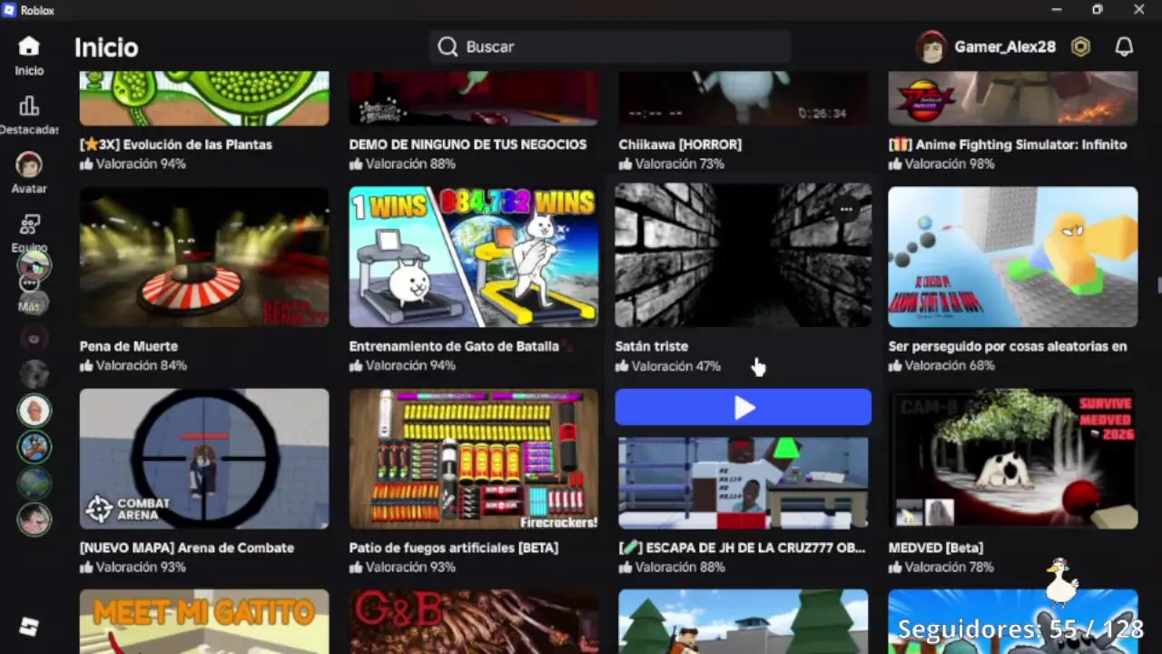Open Destacadas charts in sidebar
This screenshot has width=1162, height=654.
coord(29,115)
